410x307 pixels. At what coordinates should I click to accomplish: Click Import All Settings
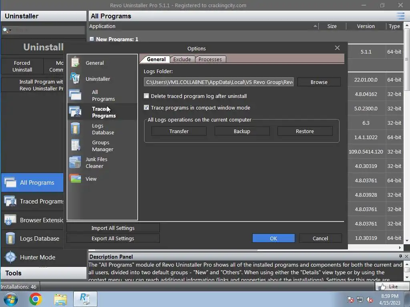click(113, 228)
